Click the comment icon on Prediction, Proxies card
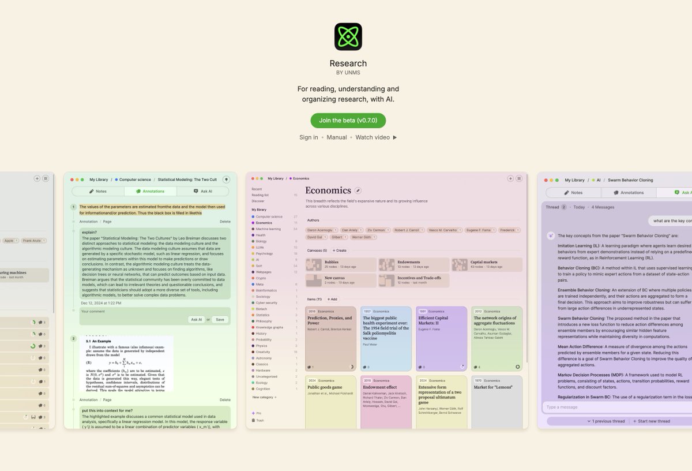This screenshot has width=692, height=471. coord(310,367)
